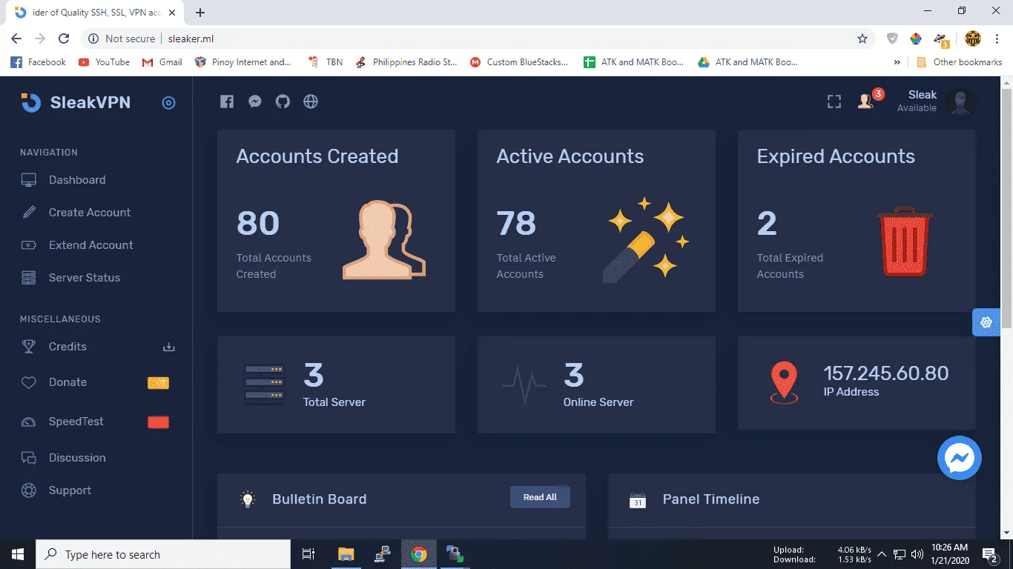
Task: Open the YouTube bookmark
Action: 104,62
